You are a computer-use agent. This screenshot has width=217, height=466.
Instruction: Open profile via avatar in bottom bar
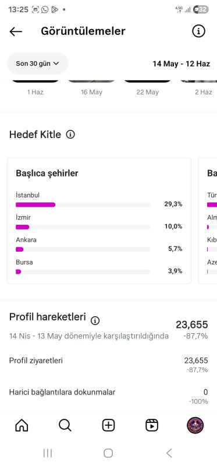pos(195,425)
